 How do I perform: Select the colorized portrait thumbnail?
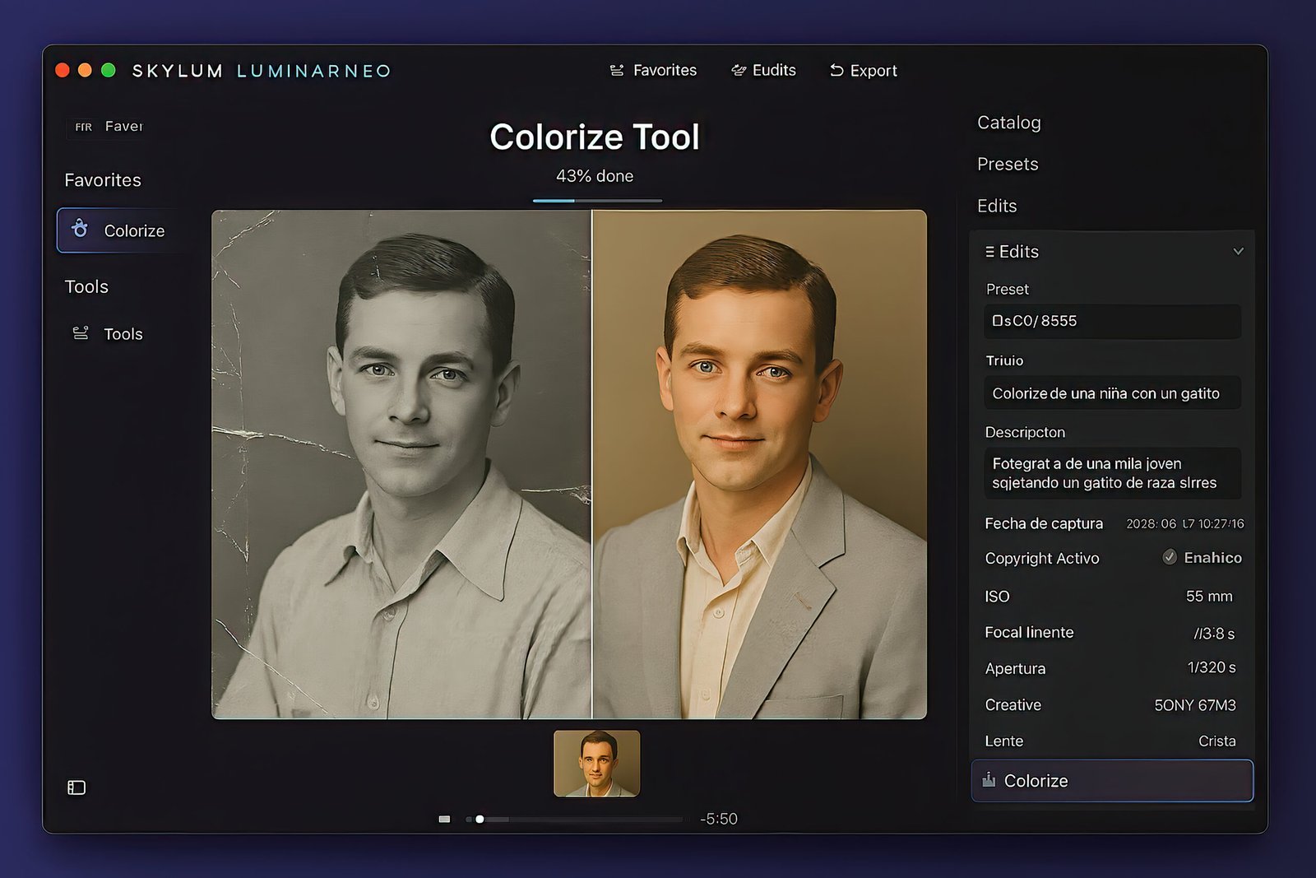click(596, 764)
